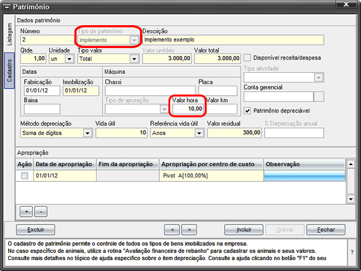Click the minus button to remove appropriation row

tap(41, 211)
